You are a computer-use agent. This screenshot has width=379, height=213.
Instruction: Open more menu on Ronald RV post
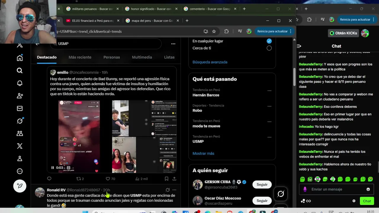click(174, 190)
